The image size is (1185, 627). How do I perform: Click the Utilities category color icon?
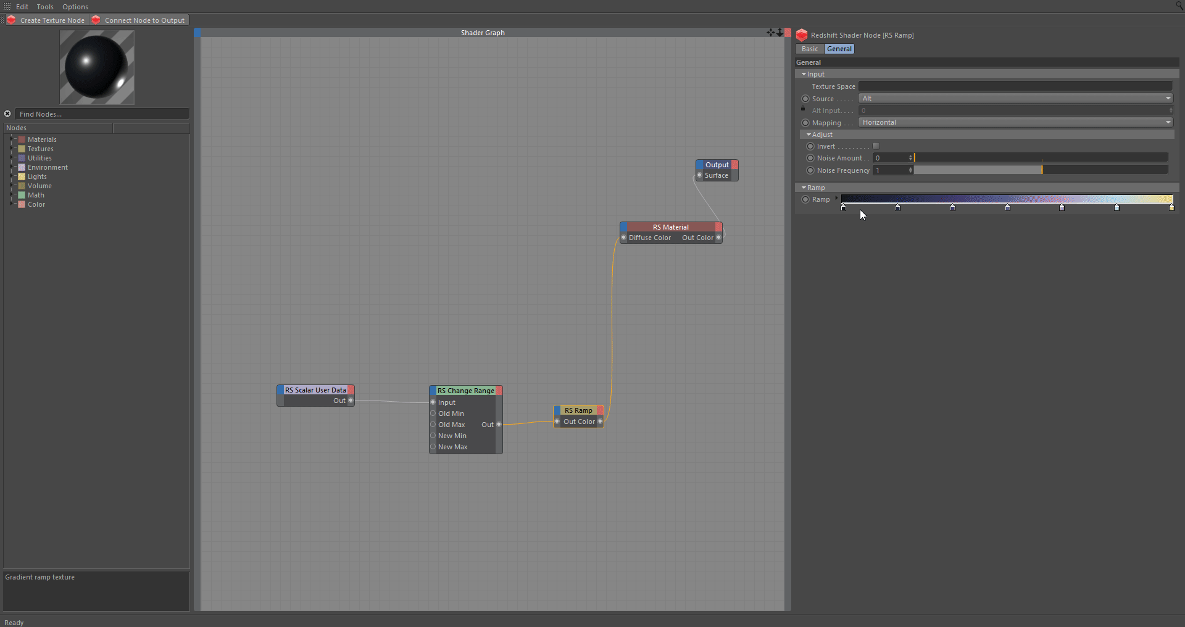tap(22, 158)
